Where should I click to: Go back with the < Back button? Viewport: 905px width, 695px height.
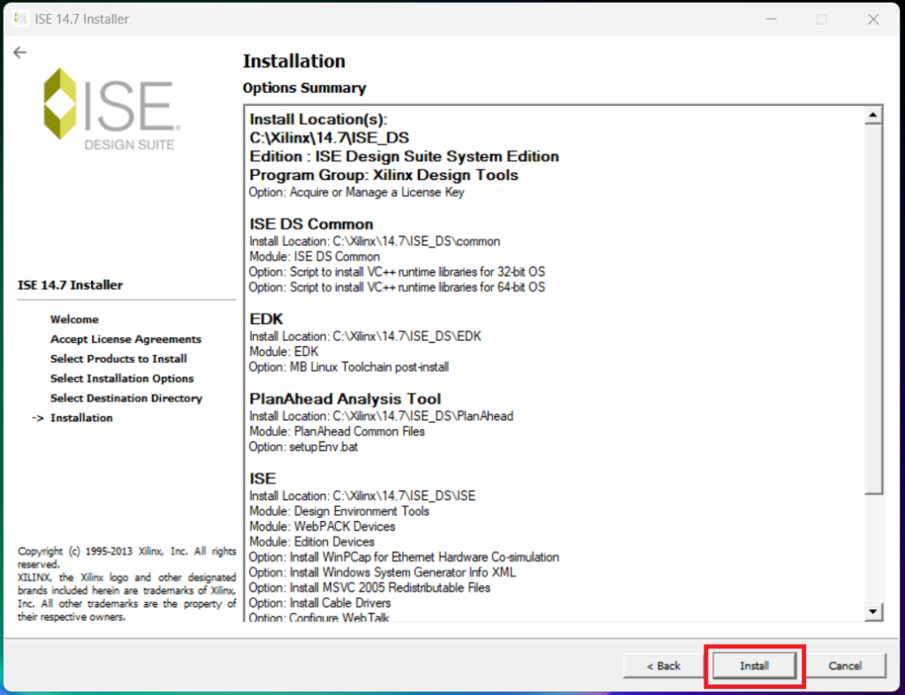point(663,666)
